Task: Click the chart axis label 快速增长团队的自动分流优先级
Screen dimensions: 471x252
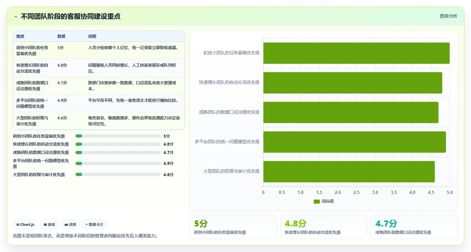Action: [229, 82]
